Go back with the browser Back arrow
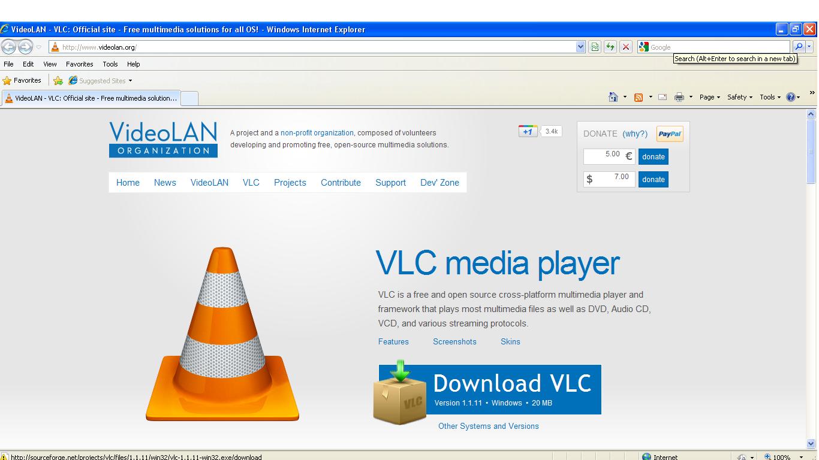Viewport: 819px width, 460px height. tap(8, 47)
